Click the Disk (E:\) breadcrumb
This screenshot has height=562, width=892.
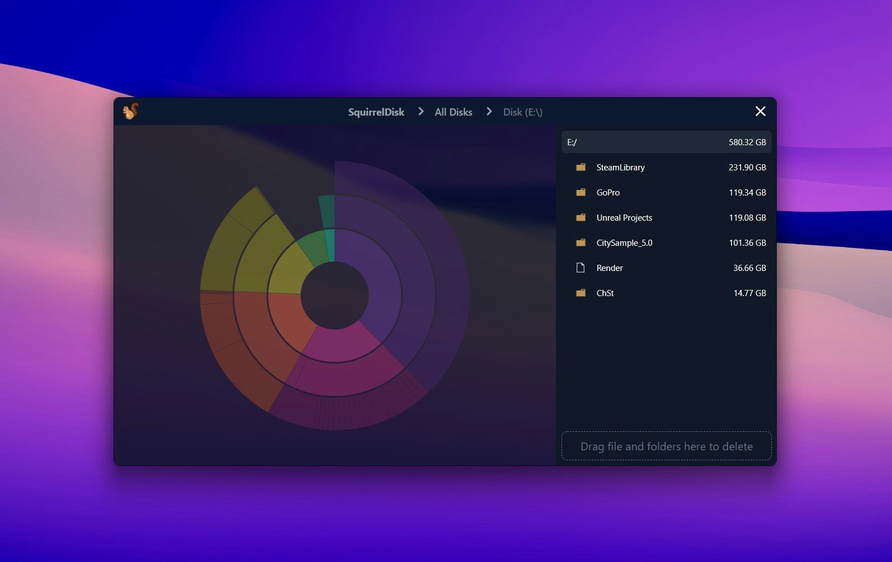click(522, 112)
